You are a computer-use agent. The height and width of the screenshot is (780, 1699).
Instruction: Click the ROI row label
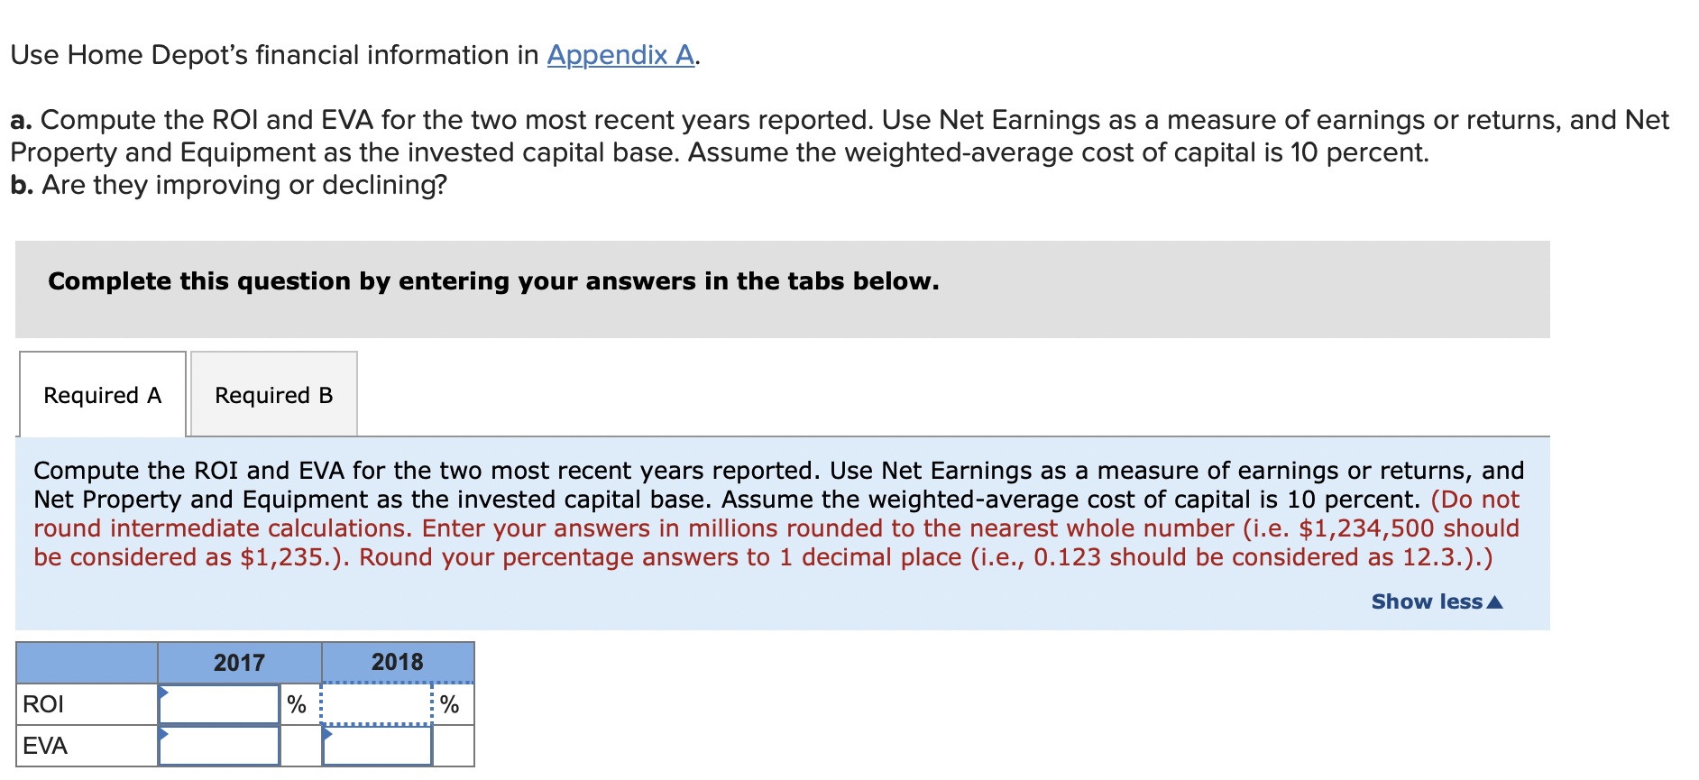click(x=43, y=704)
